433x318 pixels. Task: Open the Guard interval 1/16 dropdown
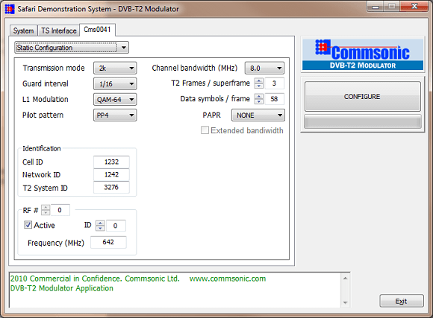point(115,83)
